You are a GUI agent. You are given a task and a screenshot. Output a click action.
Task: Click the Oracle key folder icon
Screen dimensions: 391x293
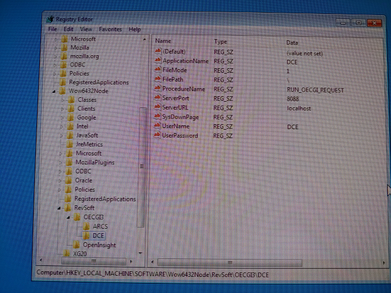coord(69,180)
